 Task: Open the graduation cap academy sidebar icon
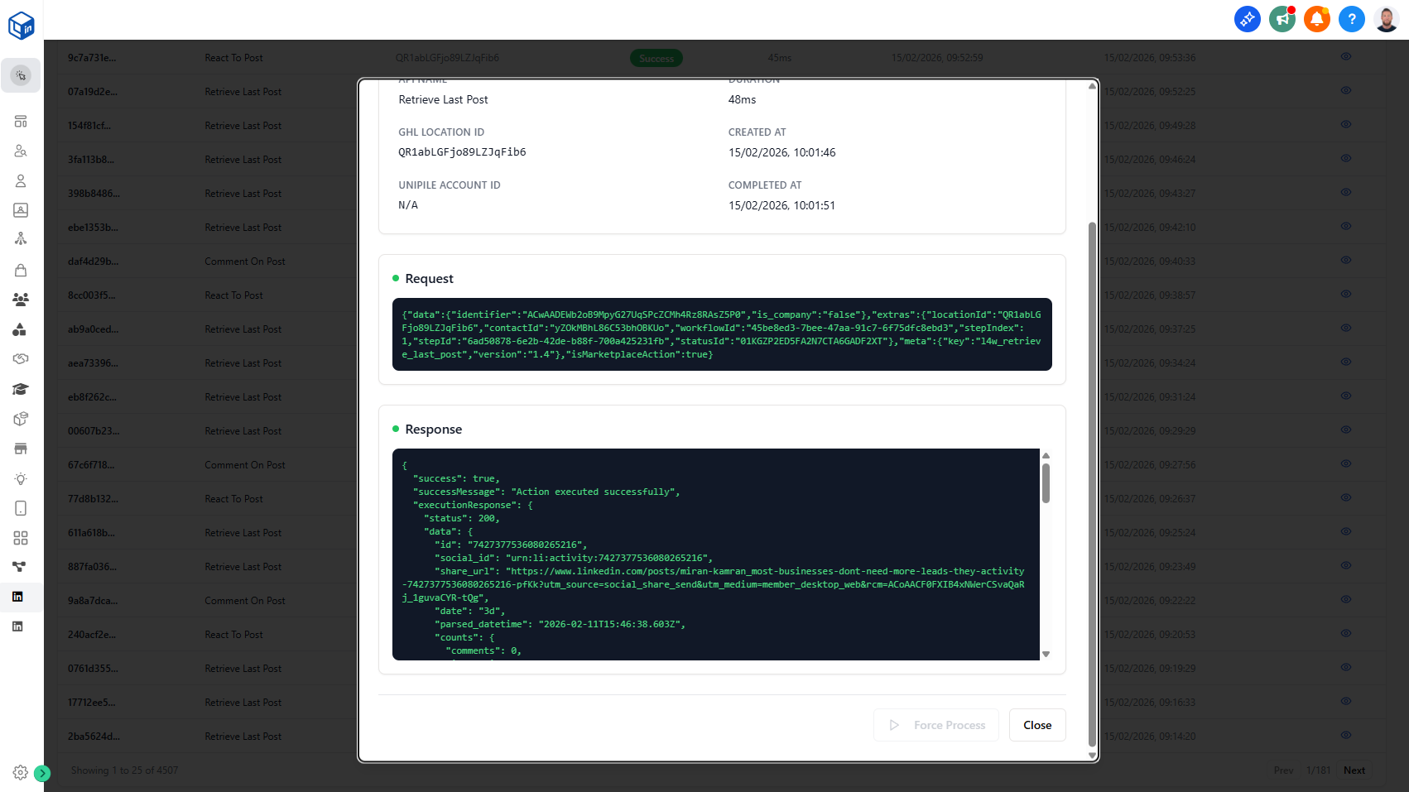pyautogui.click(x=21, y=388)
